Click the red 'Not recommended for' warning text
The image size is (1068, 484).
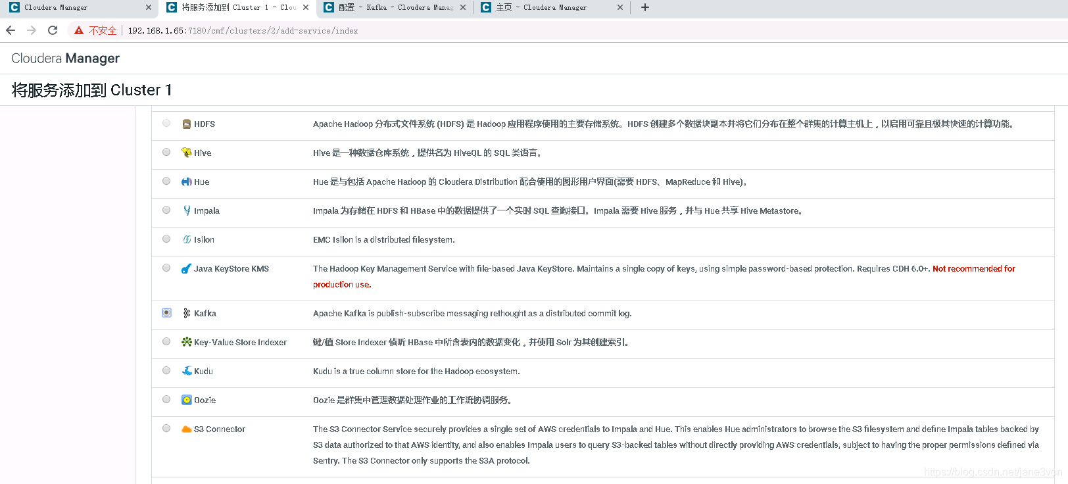[974, 268]
